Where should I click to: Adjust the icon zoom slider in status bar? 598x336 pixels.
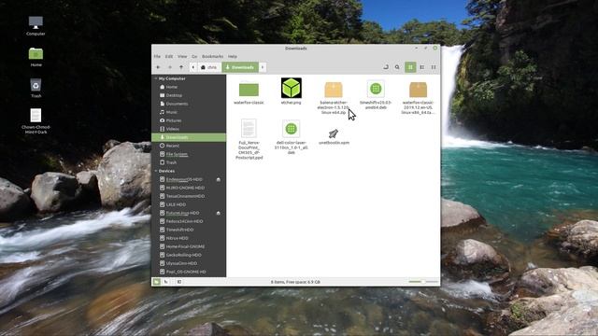pos(423,282)
